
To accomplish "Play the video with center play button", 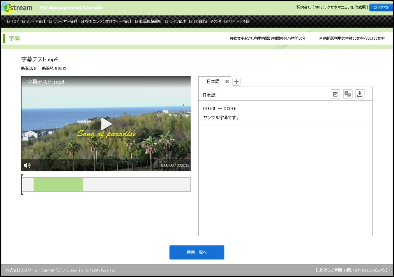I will tap(106, 123).
